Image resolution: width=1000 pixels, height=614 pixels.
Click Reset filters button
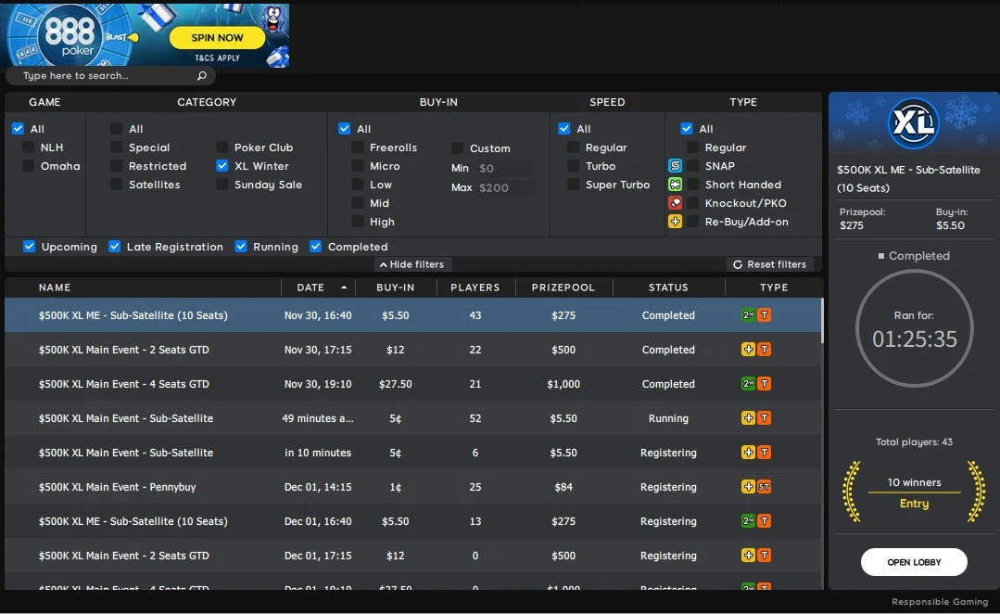click(770, 264)
